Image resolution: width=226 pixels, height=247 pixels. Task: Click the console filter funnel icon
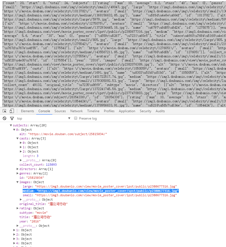[12, 118]
